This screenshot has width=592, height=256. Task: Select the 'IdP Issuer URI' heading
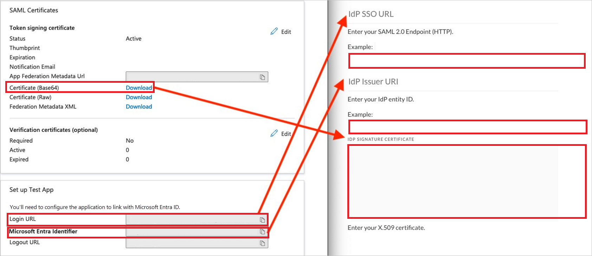[373, 82]
